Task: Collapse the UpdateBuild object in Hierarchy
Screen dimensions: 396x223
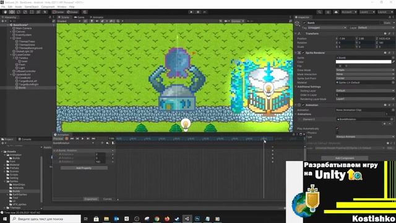Action: 11,74
